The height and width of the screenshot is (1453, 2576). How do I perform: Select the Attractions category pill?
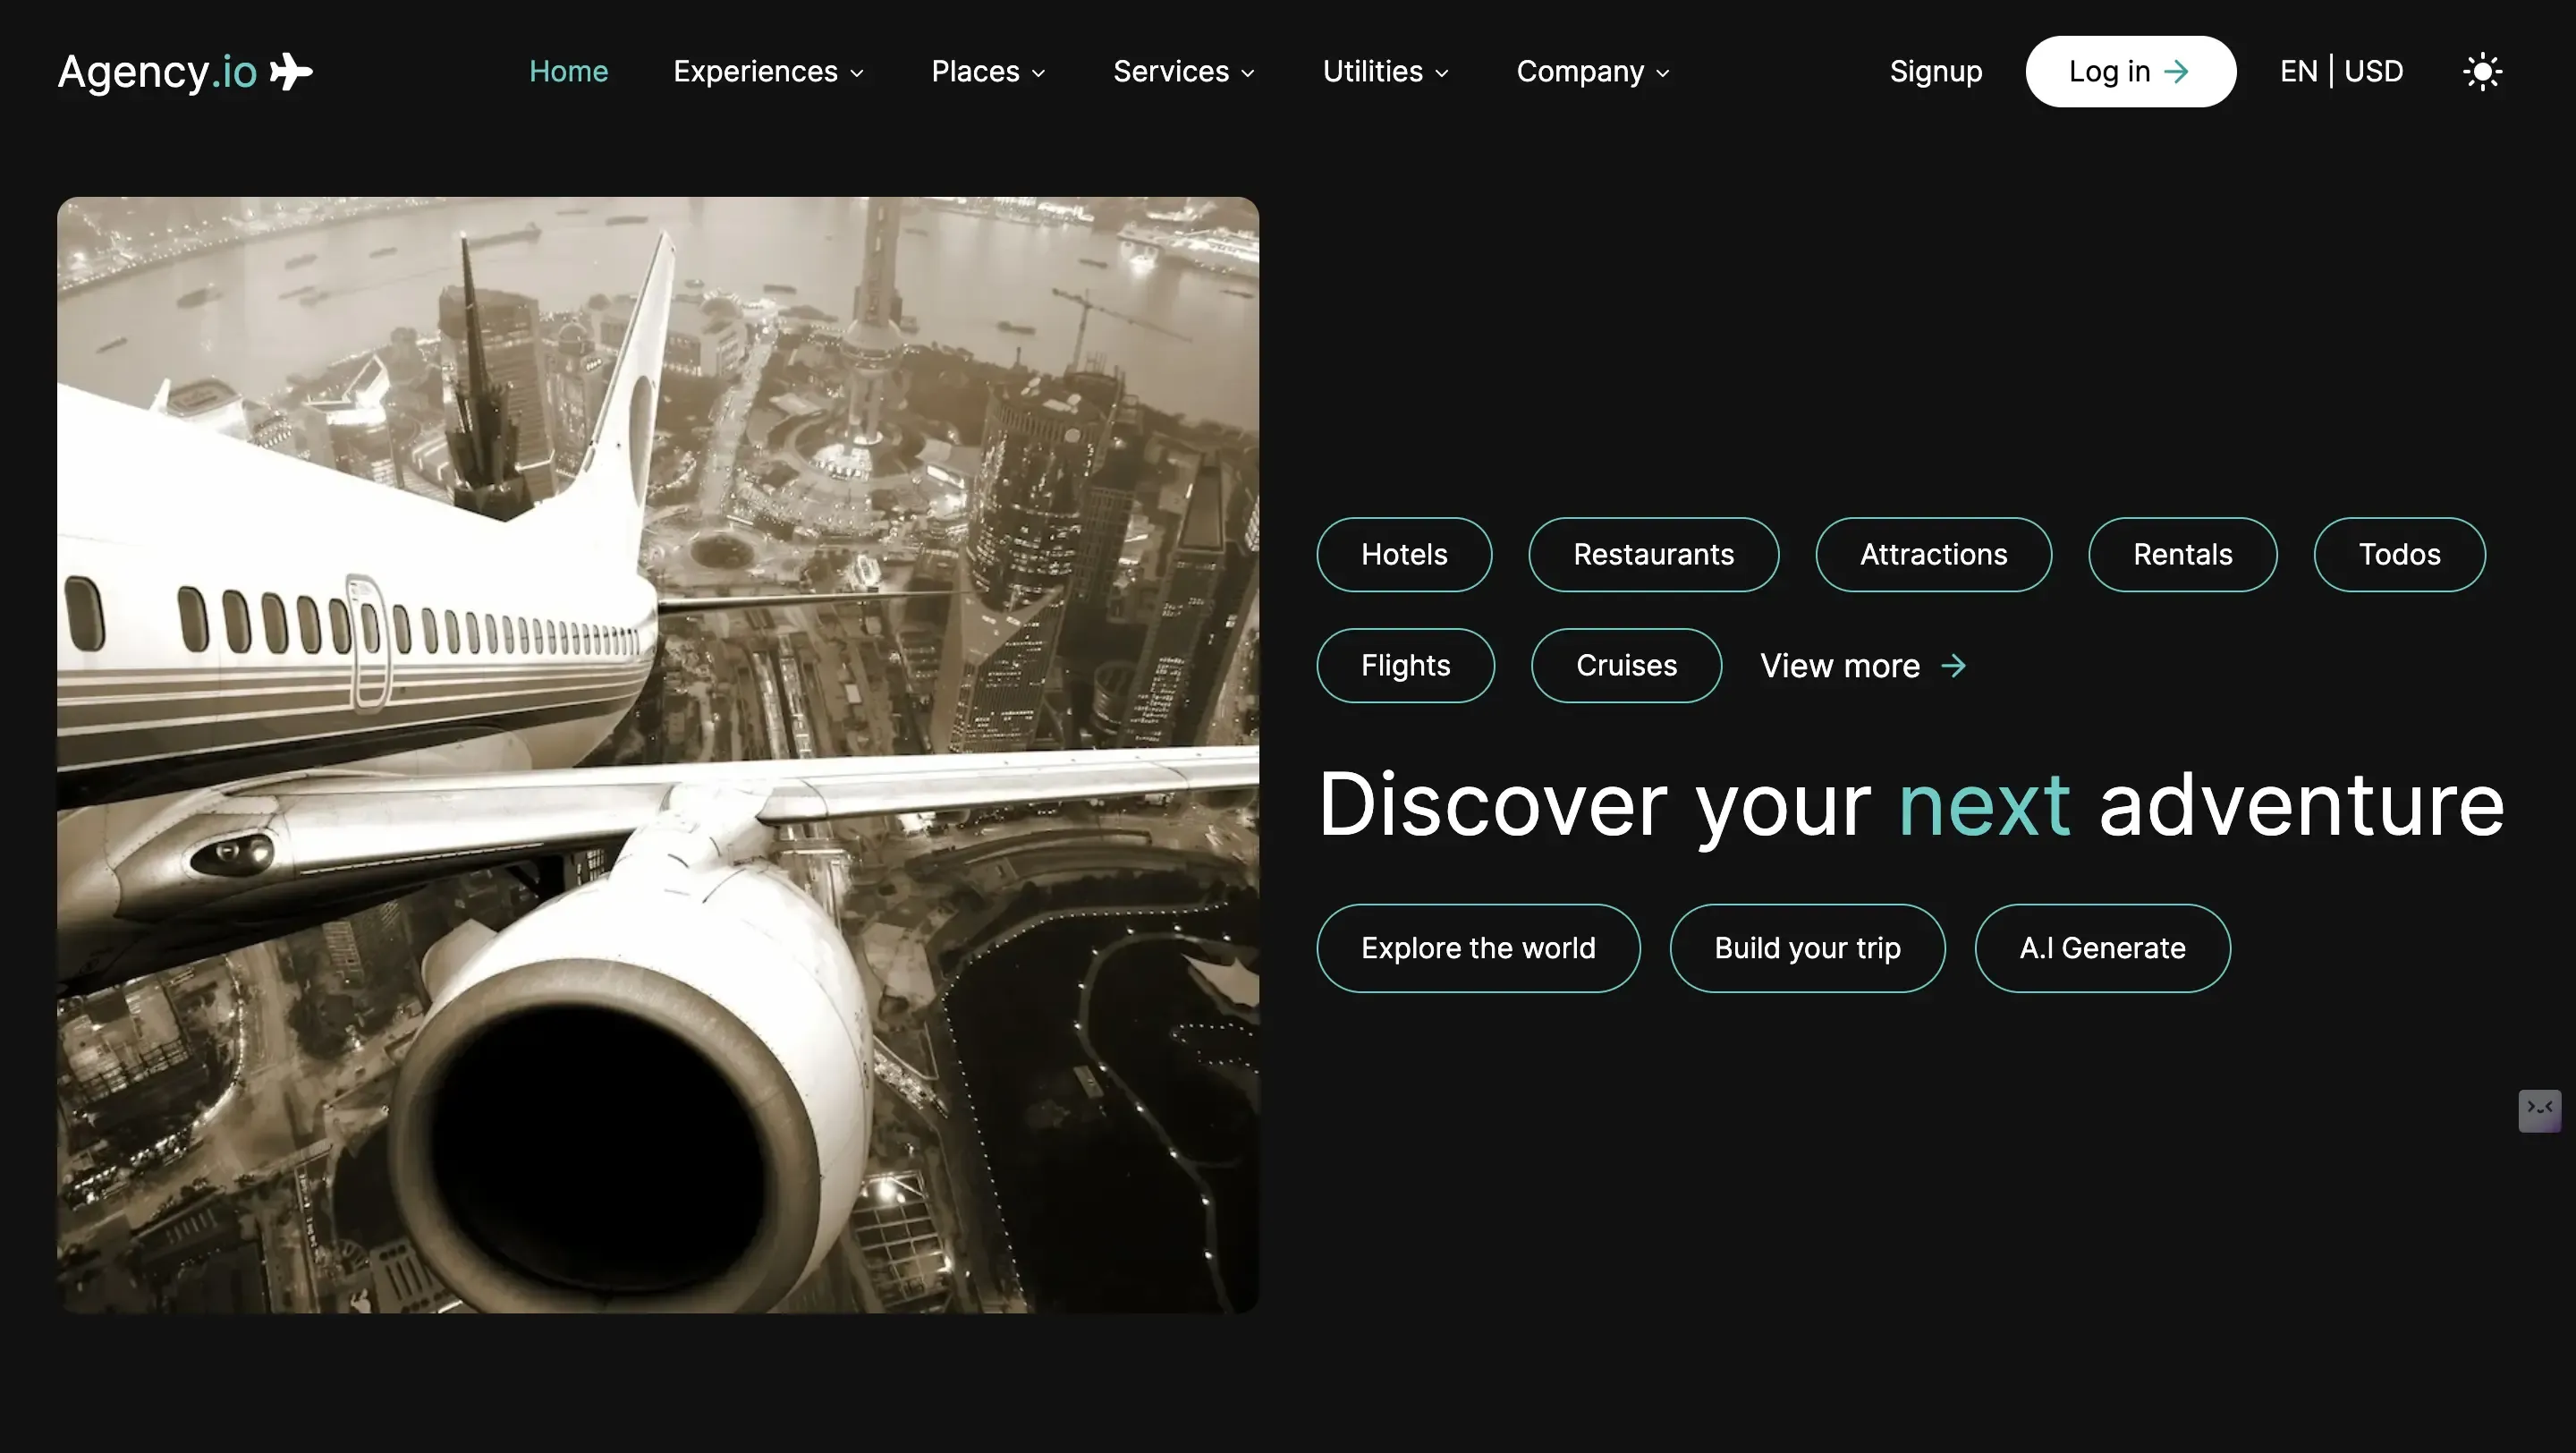point(1933,555)
